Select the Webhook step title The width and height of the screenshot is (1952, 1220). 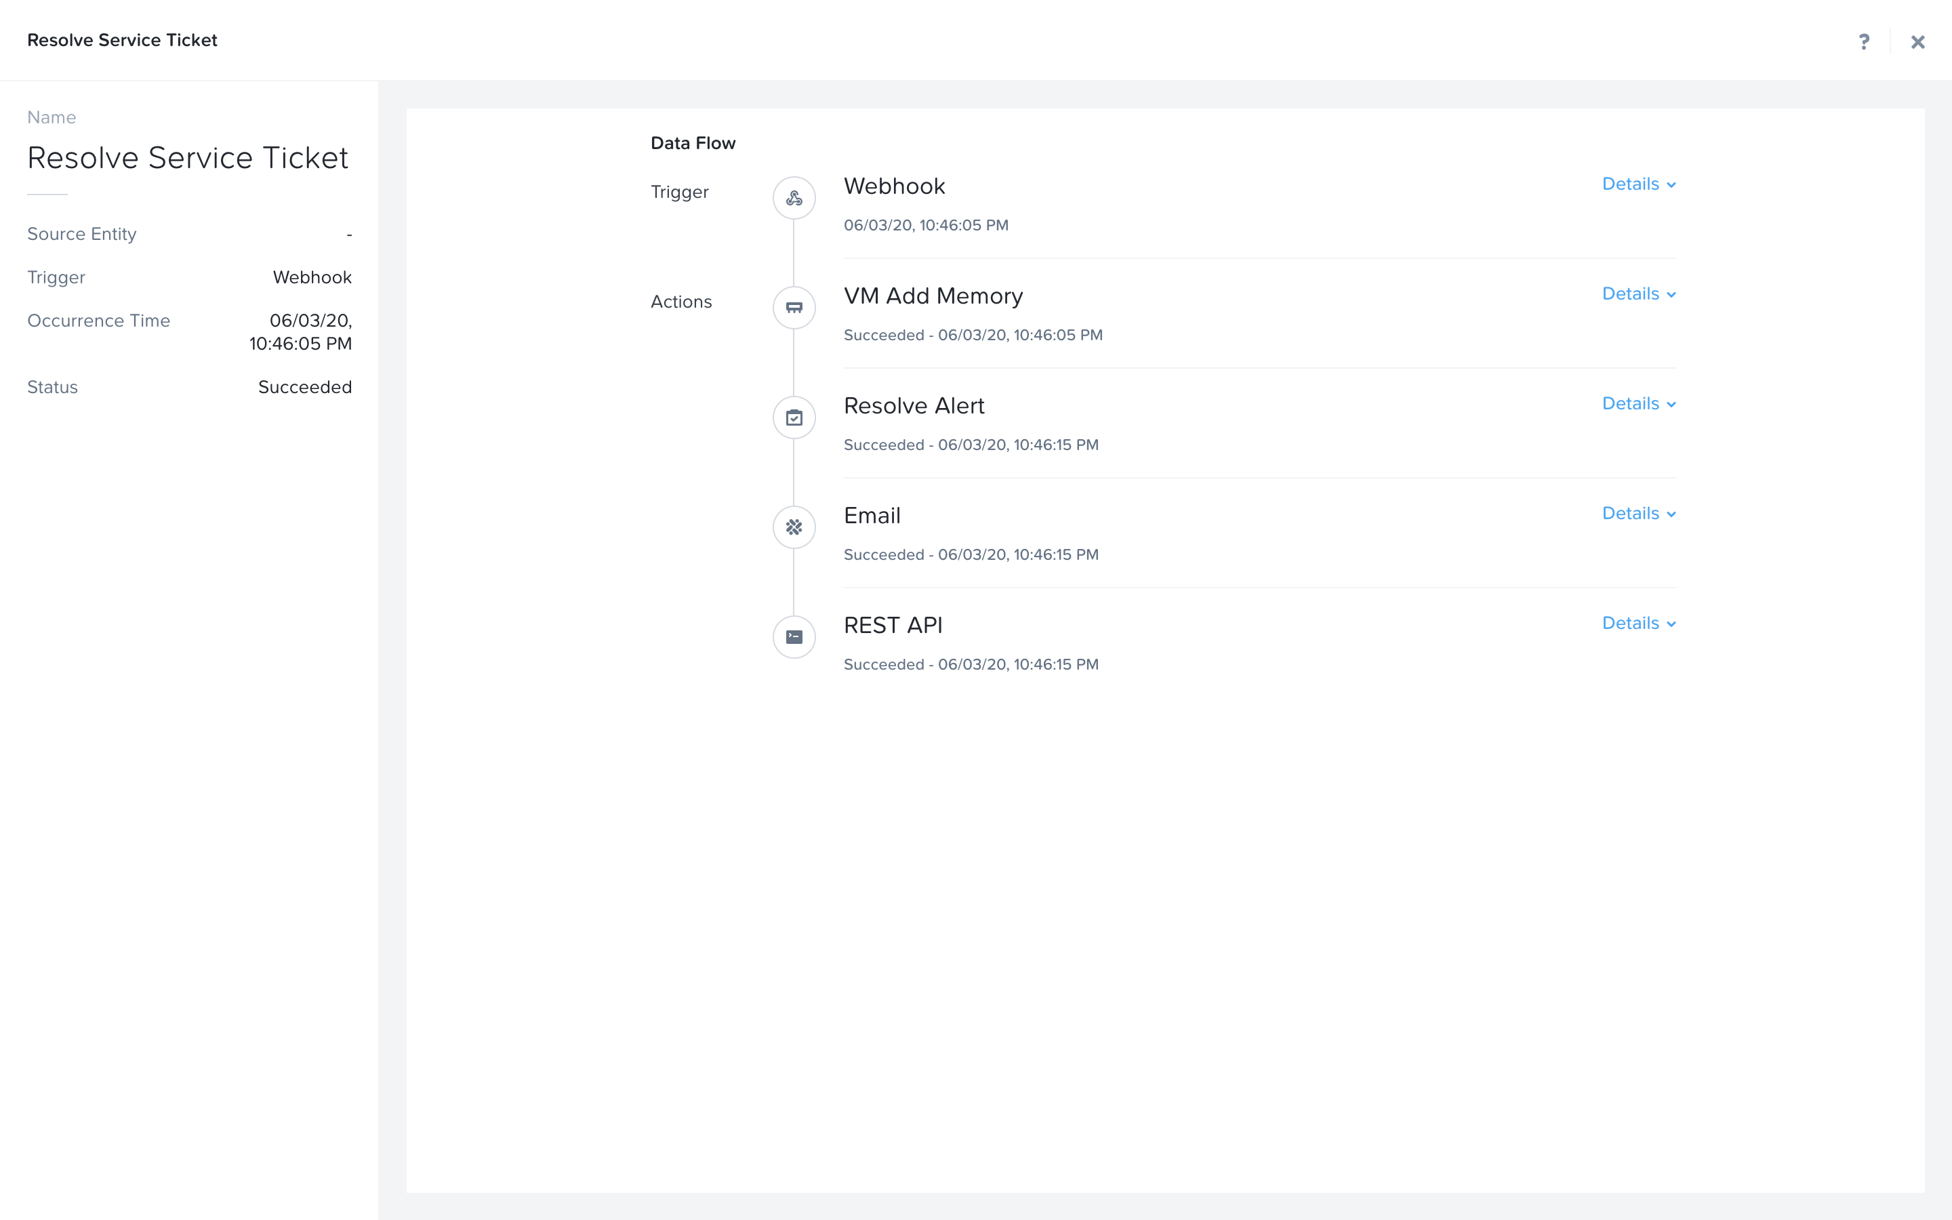894,186
